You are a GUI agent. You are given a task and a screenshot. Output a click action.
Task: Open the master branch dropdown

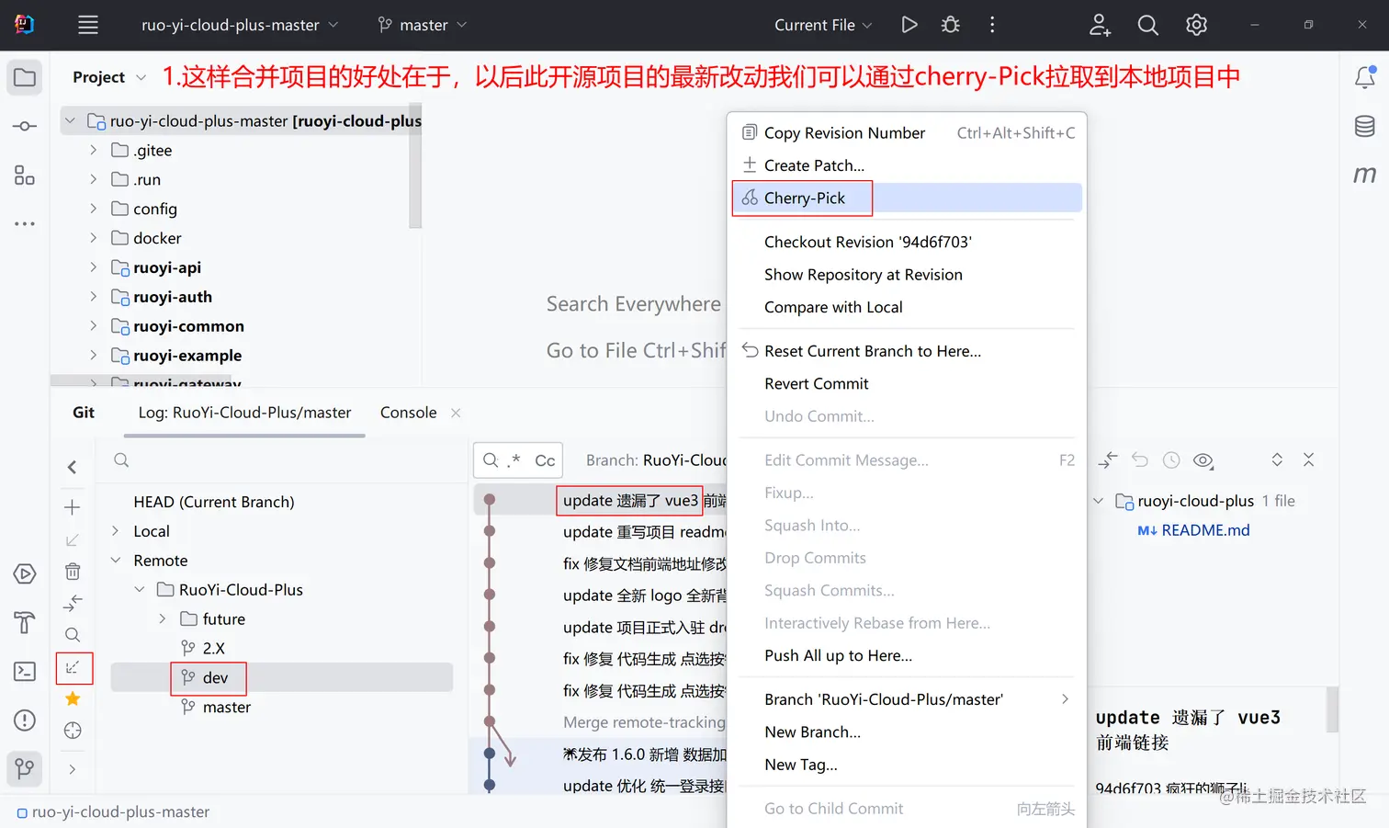tap(423, 25)
